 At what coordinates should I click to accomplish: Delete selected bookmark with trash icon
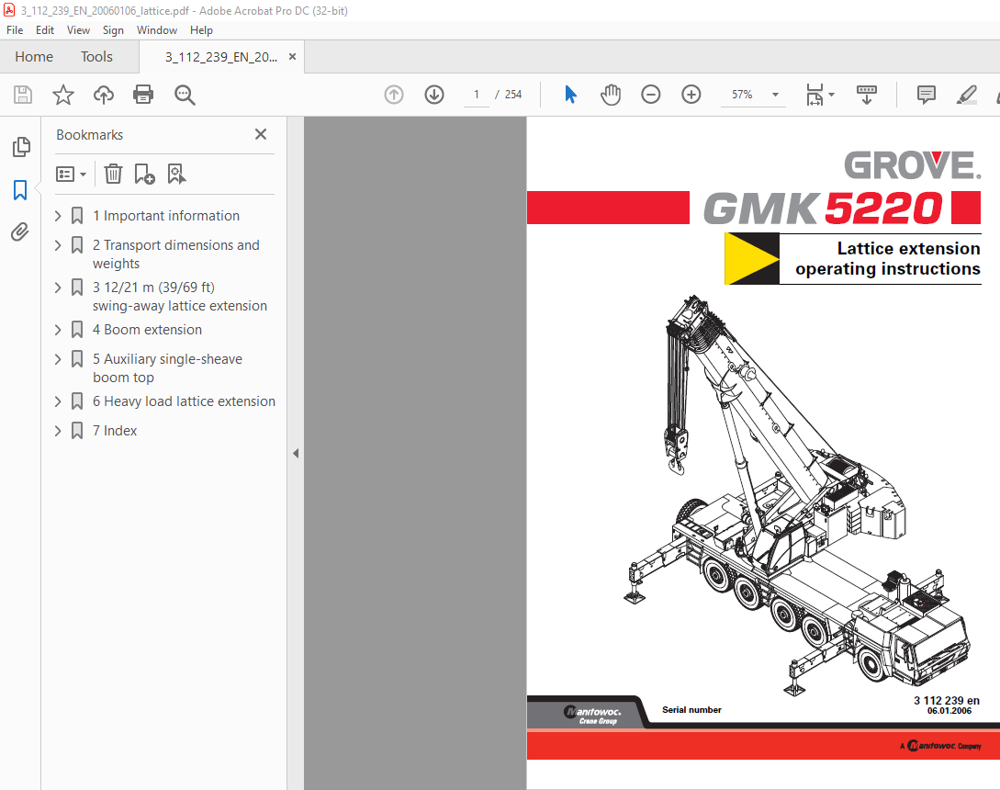click(x=113, y=174)
